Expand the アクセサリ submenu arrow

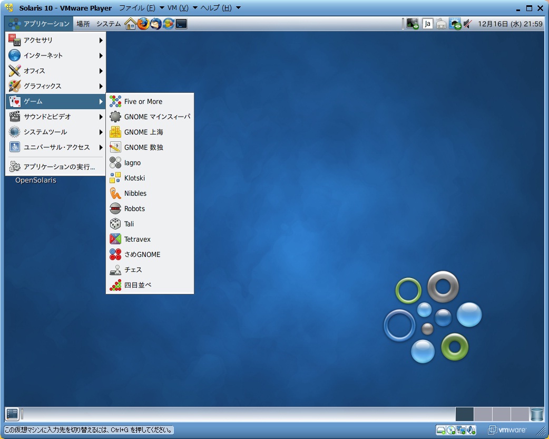[101, 40]
